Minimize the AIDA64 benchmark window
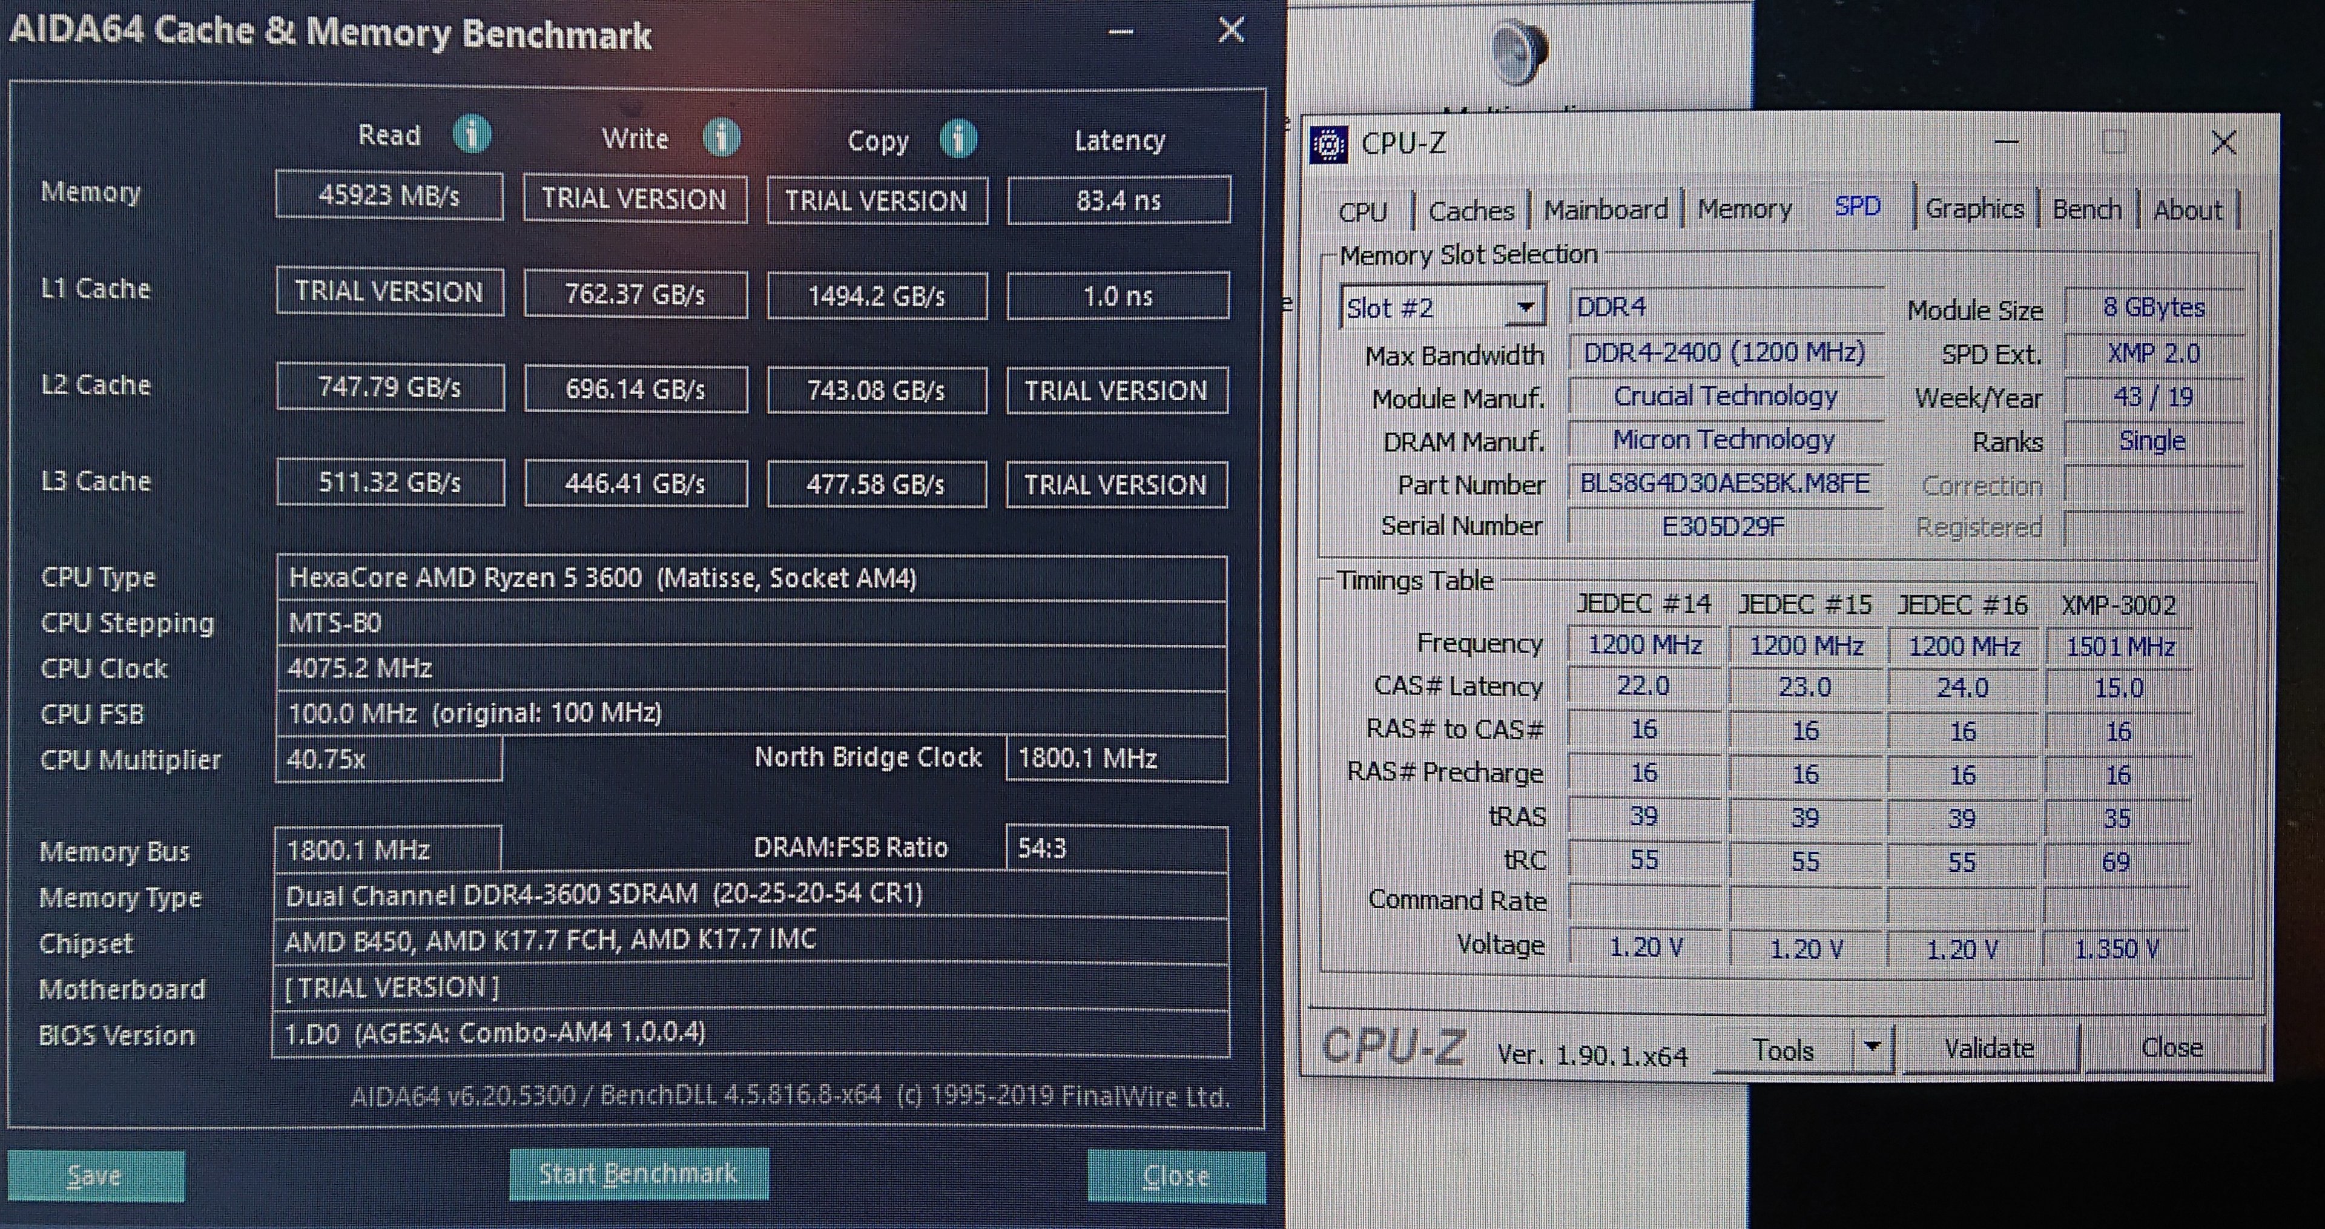The height and width of the screenshot is (1229, 2325). [x=1120, y=33]
